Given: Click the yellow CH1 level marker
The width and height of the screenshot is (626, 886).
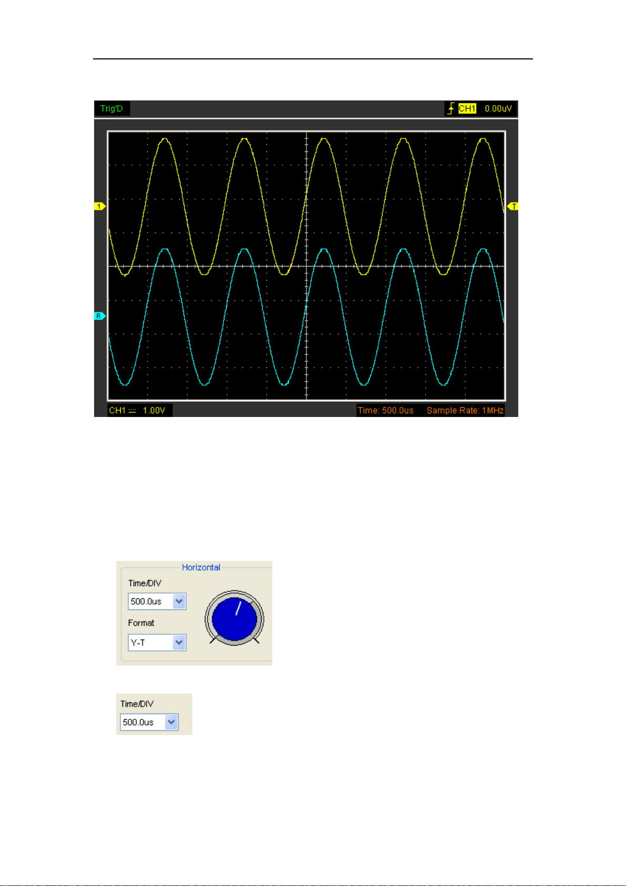Looking at the screenshot, I should [100, 207].
